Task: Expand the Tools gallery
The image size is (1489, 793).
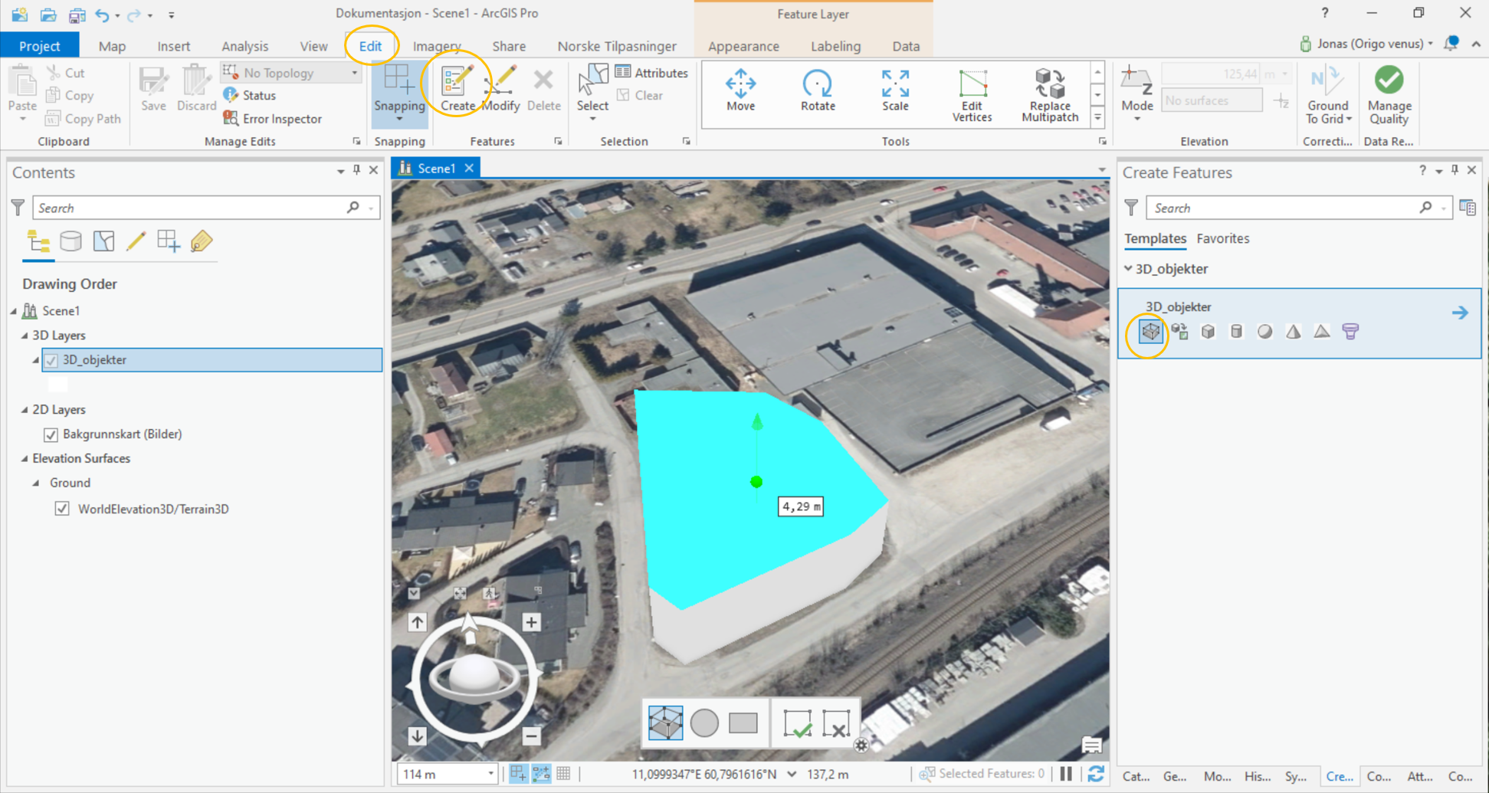Action: click(x=1097, y=117)
